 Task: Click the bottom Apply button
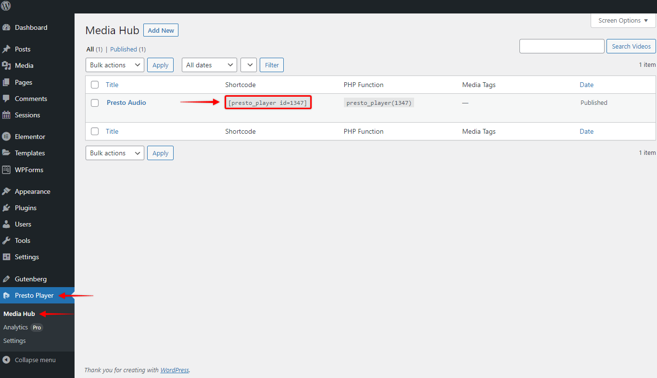(x=160, y=153)
